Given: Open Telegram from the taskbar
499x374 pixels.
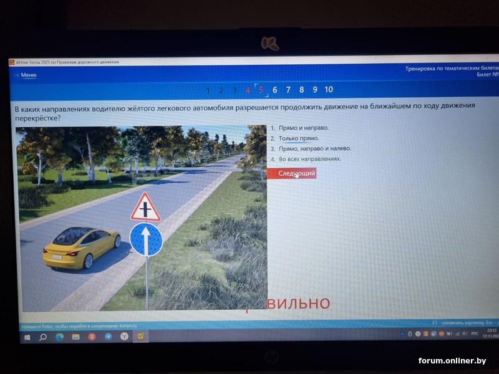Looking at the screenshot, I should point(108,336).
